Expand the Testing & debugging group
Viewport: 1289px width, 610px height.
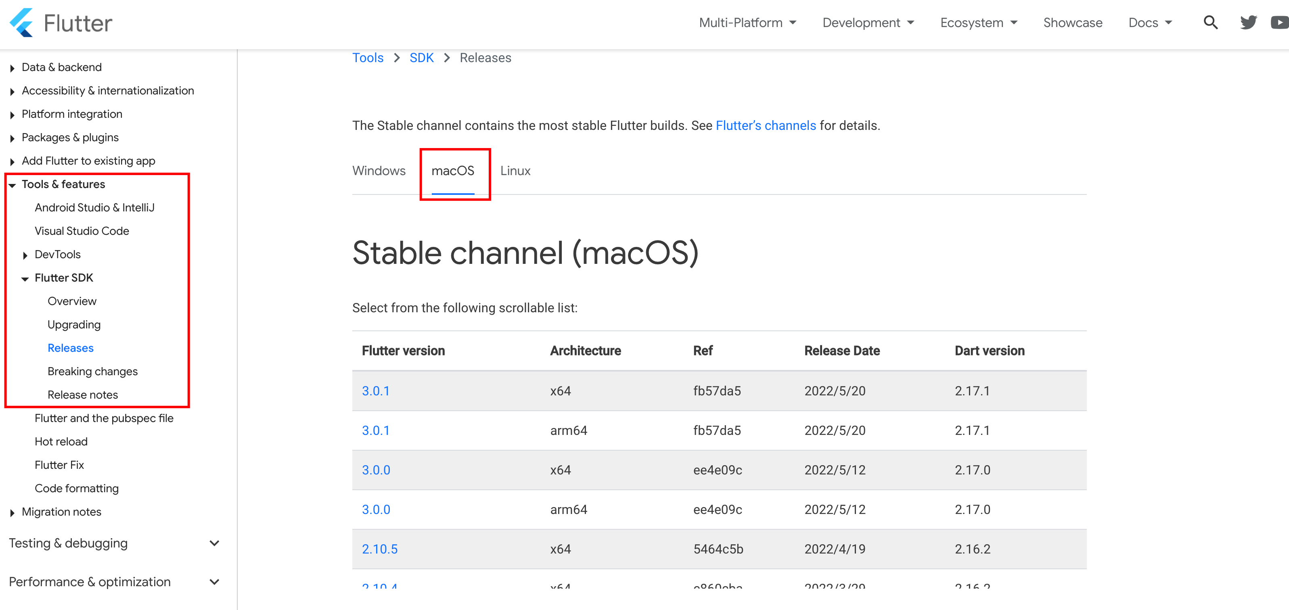pos(114,543)
